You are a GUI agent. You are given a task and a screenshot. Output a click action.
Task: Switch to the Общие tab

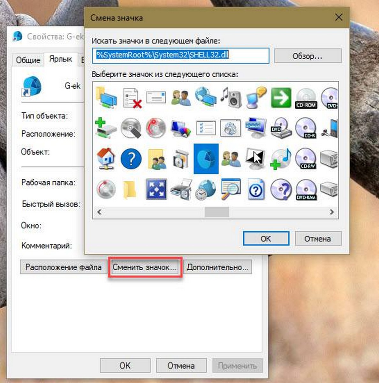click(28, 60)
